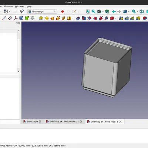Apply the Mirrored feature tool
Screen dimensions: 148x148
(x=121, y=18)
